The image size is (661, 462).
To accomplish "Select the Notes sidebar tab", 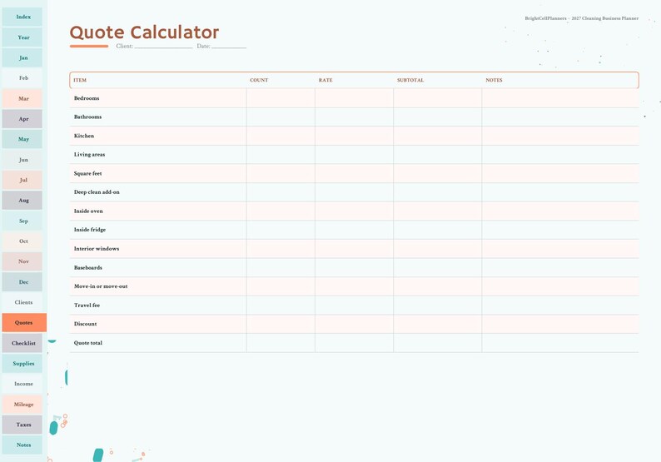I will coord(22,445).
